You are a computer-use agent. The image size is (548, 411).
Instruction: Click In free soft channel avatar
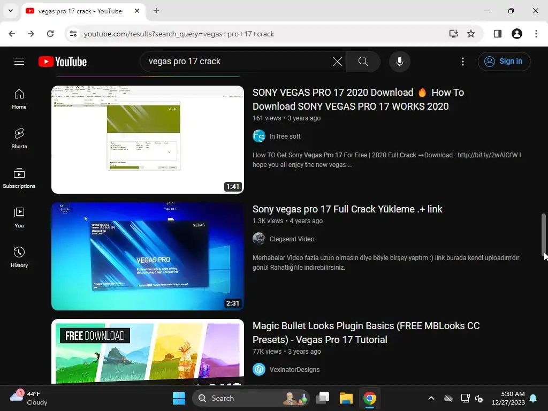tap(259, 136)
